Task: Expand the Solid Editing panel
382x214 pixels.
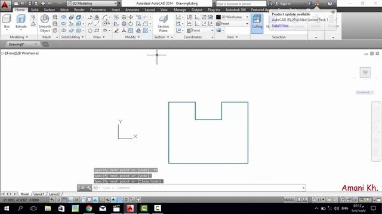Action: click(x=72, y=37)
